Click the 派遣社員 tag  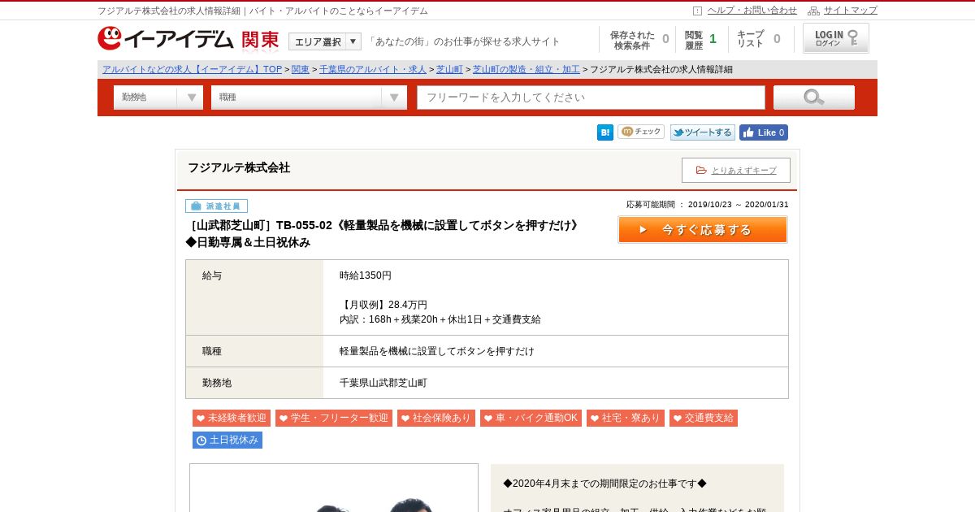click(216, 206)
